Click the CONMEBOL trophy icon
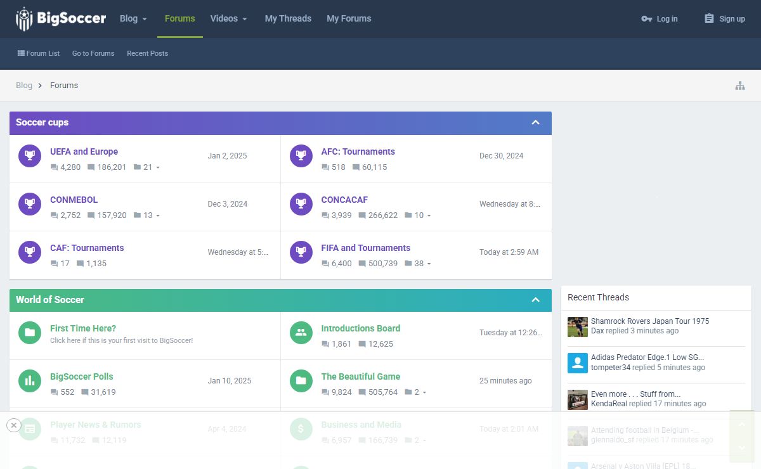 (x=30, y=203)
